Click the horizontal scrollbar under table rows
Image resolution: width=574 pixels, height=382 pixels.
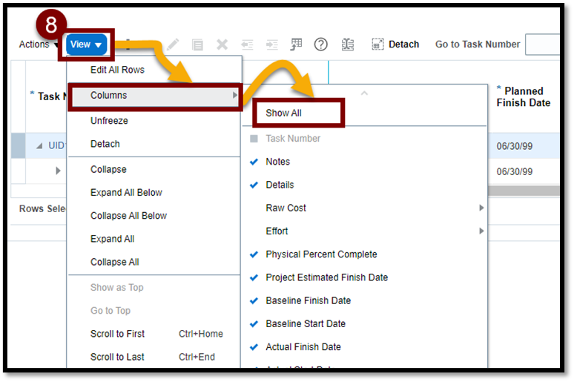coord(523,191)
